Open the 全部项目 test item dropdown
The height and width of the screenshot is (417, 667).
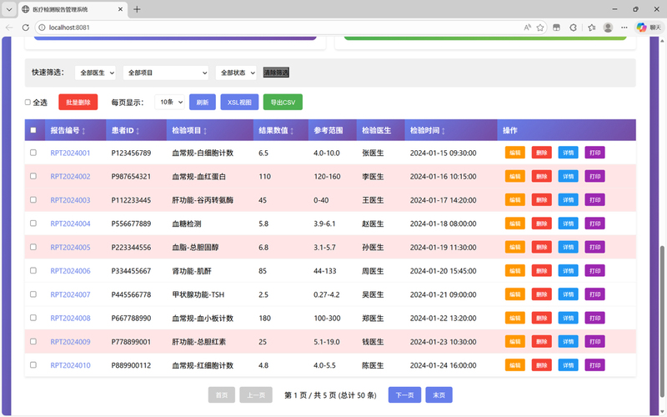166,73
